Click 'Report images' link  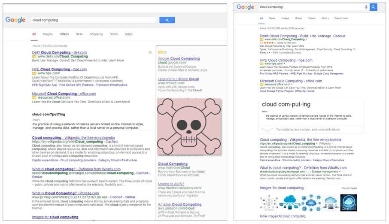[349, 188]
